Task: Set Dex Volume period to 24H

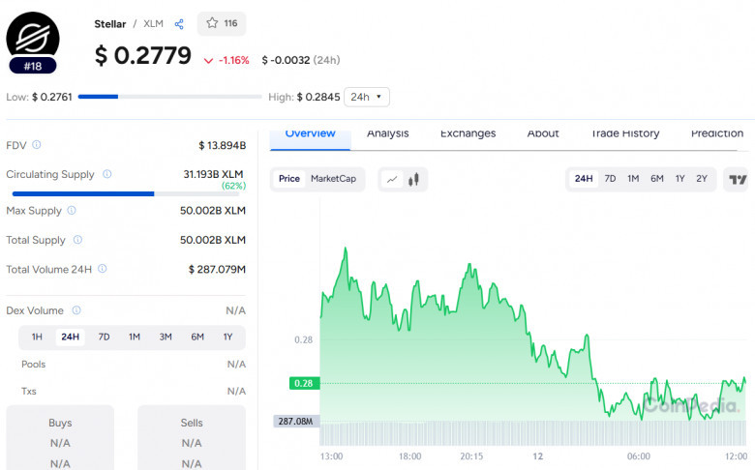Action: pos(71,337)
